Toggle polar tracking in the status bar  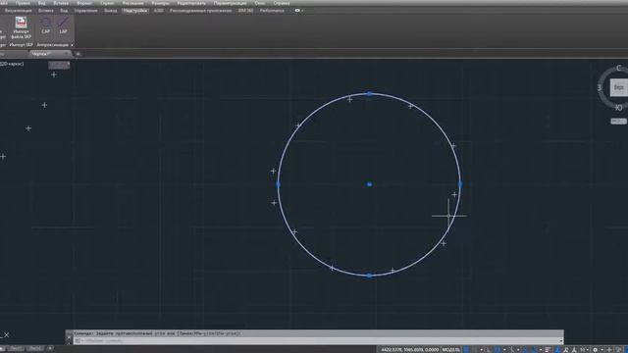497,349
